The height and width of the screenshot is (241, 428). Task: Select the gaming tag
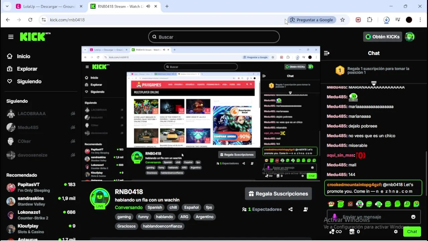124,217
